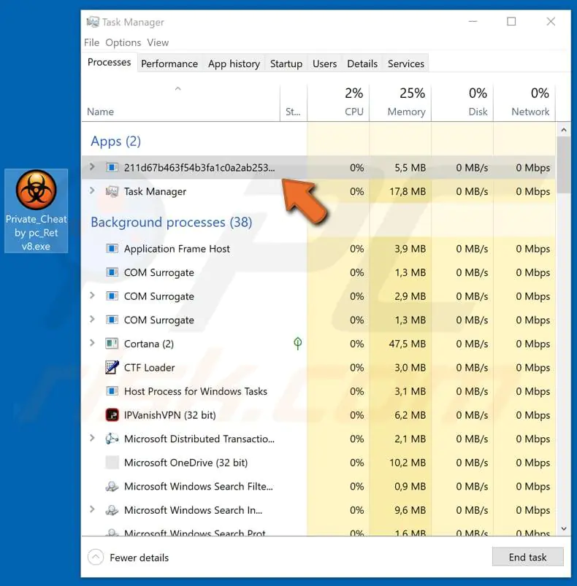Expand the Cortana (2) process group
Viewport: 577px width, 586px height.
(92, 344)
